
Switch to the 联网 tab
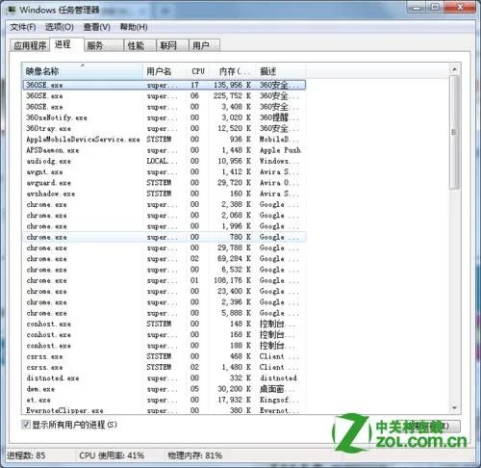172,45
